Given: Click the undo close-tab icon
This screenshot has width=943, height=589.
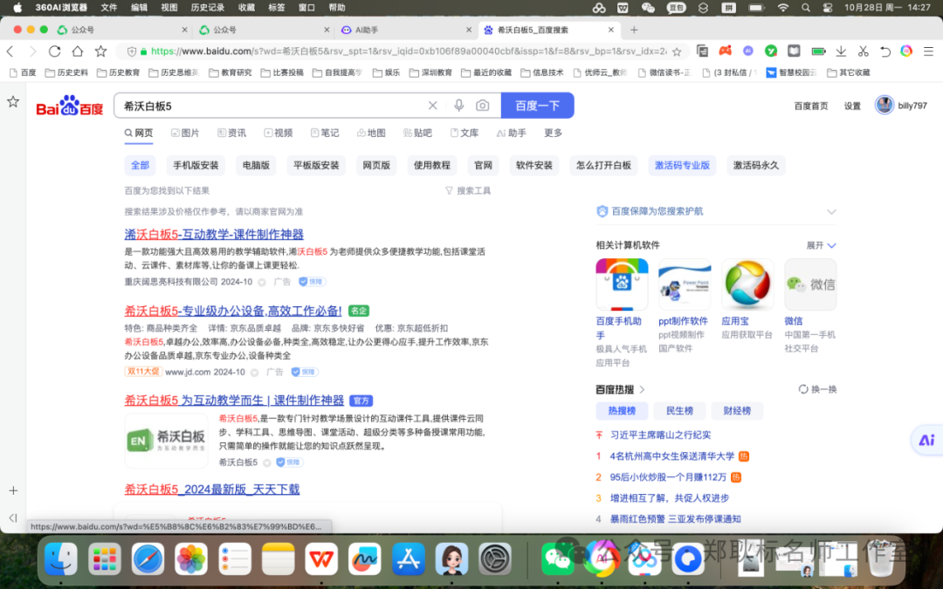Looking at the screenshot, I should [x=884, y=51].
